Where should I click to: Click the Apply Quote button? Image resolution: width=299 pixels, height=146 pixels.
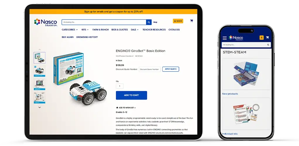point(171,69)
